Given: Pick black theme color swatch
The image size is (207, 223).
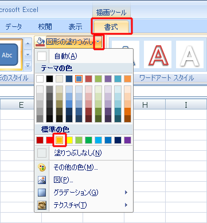Looking at the screenshot, I should tap(49, 79).
